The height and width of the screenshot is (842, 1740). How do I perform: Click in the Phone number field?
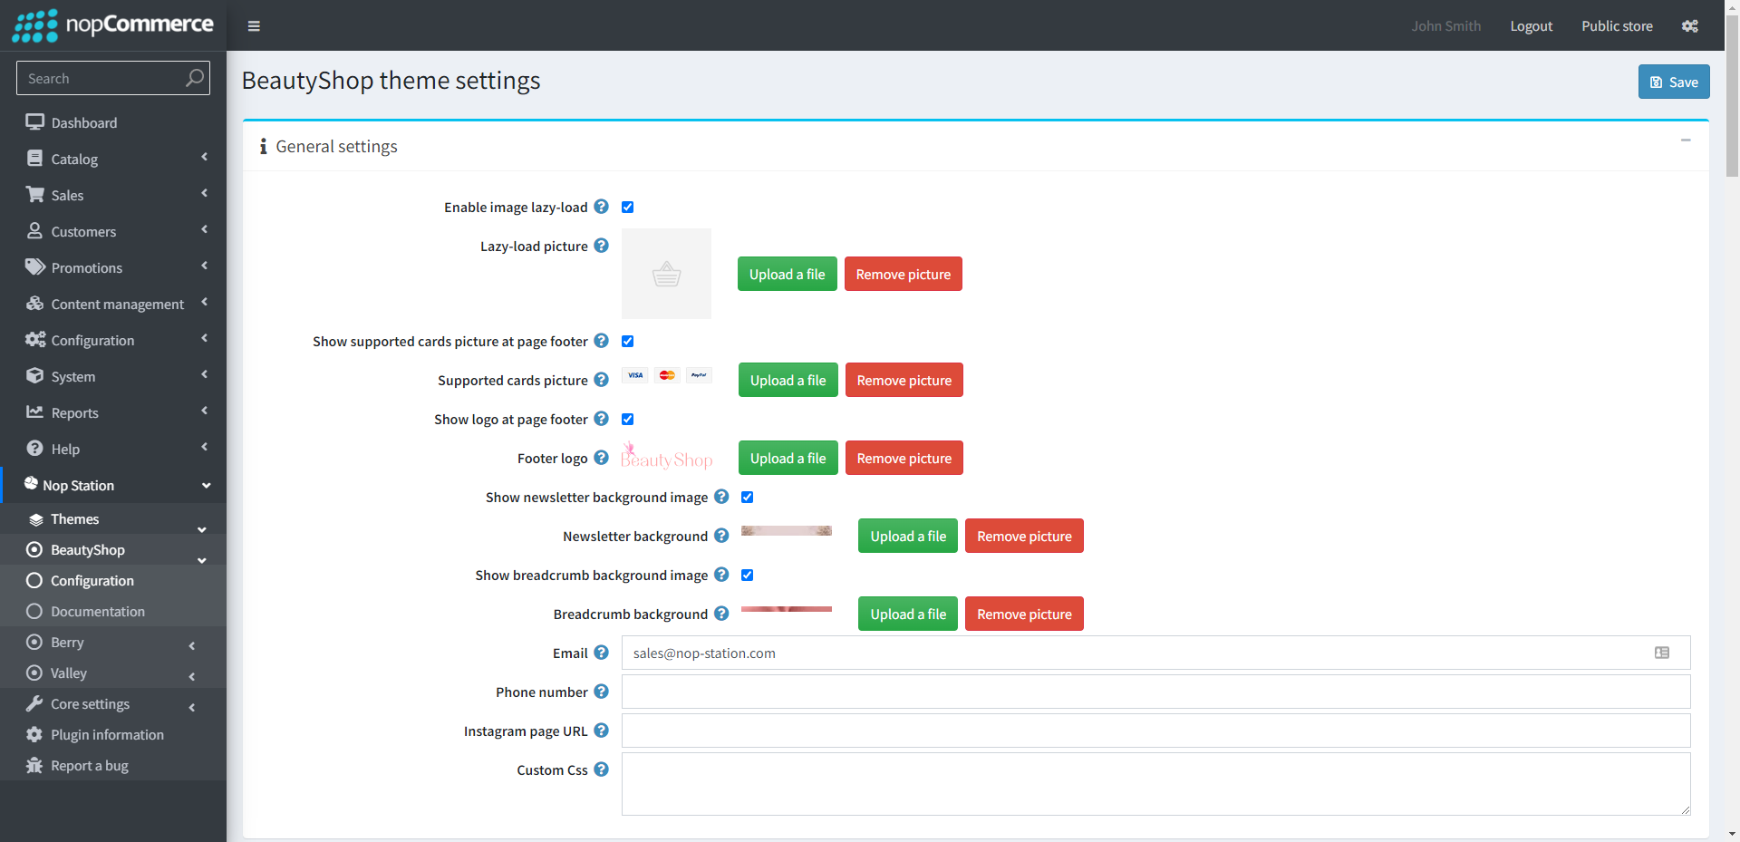pos(1155,692)
